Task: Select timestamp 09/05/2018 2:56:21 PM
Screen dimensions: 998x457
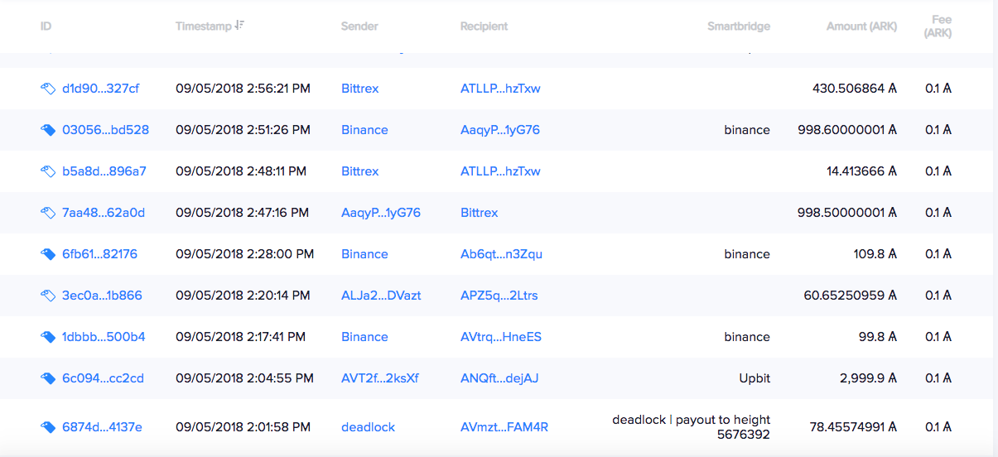Action: tap(243, 89)
